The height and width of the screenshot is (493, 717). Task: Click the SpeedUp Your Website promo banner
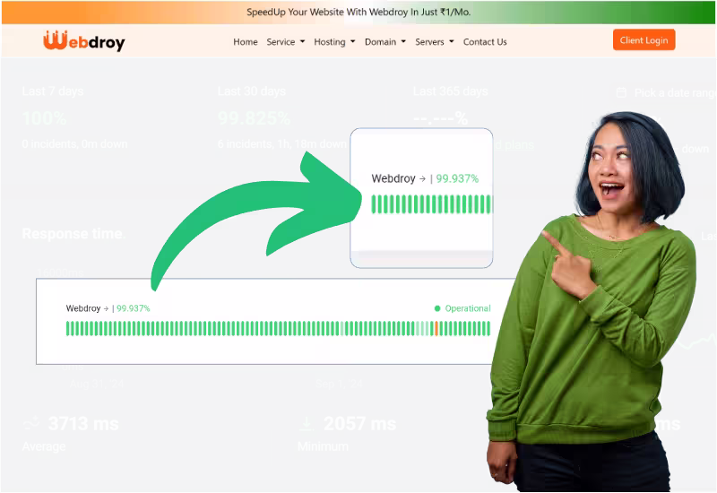(358, 13)
